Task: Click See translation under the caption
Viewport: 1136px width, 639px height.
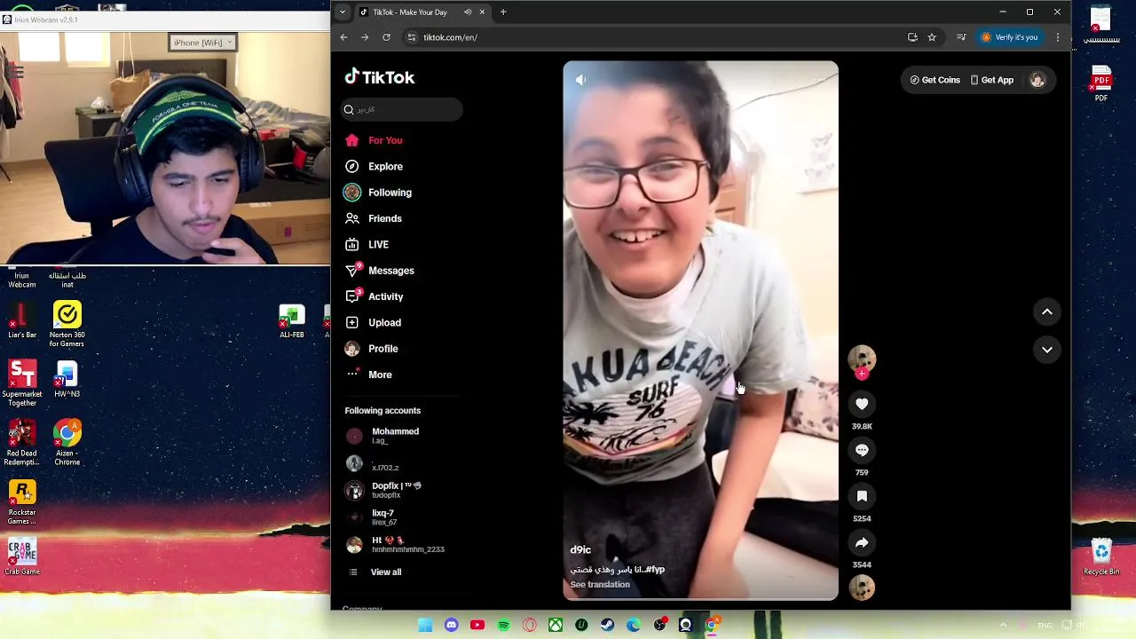Action: tap(600, 585)
